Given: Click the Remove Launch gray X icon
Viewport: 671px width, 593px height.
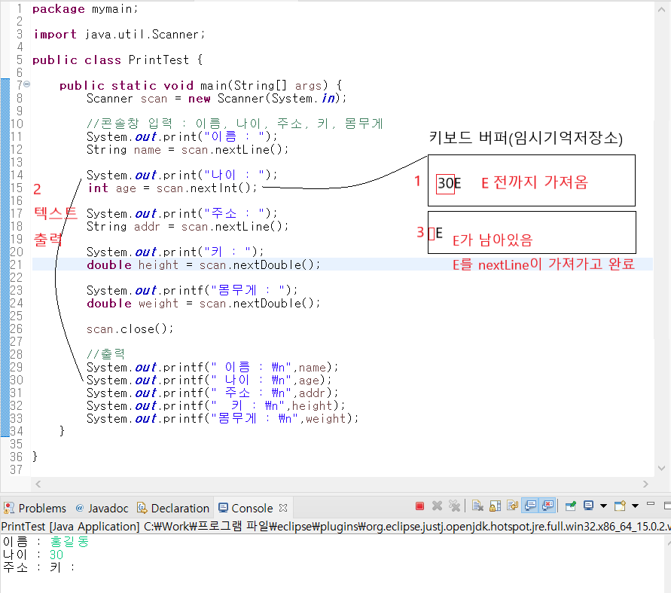Looking at the screenshot, I should pos(437,506).
